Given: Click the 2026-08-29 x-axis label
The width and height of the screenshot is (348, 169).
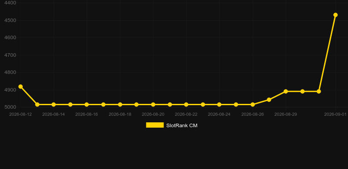Looking at the screenshot, I should pos(285,114).
